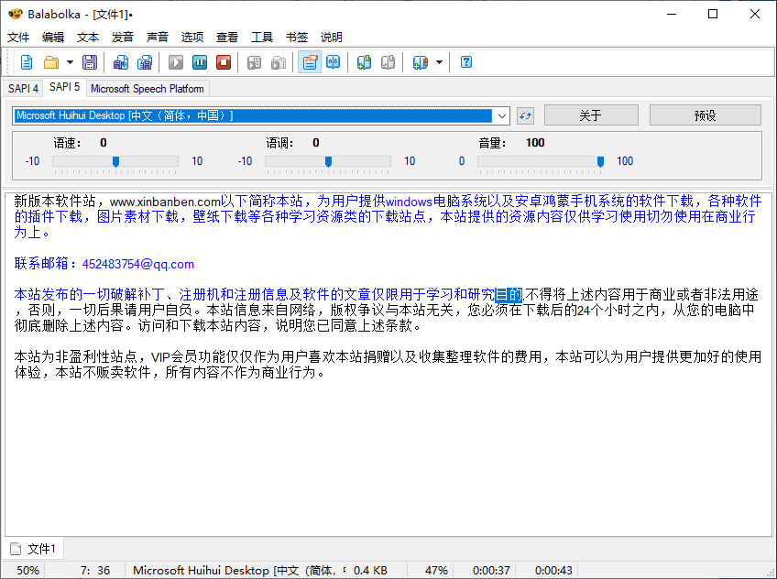Expand the bookmarks dropdown arrow
The height and width of the screenshot is (579, 777).
(x=439, y=62)
